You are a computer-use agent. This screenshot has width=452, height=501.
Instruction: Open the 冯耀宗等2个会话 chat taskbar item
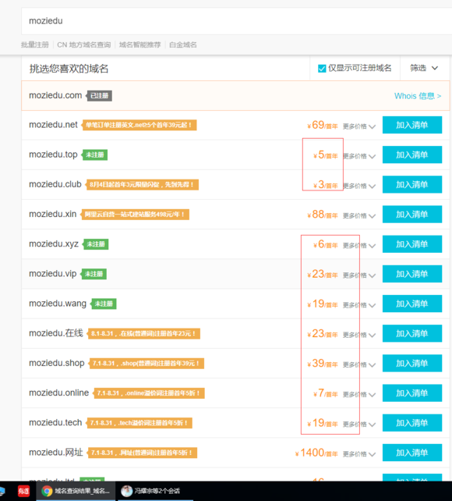[155, 491]
